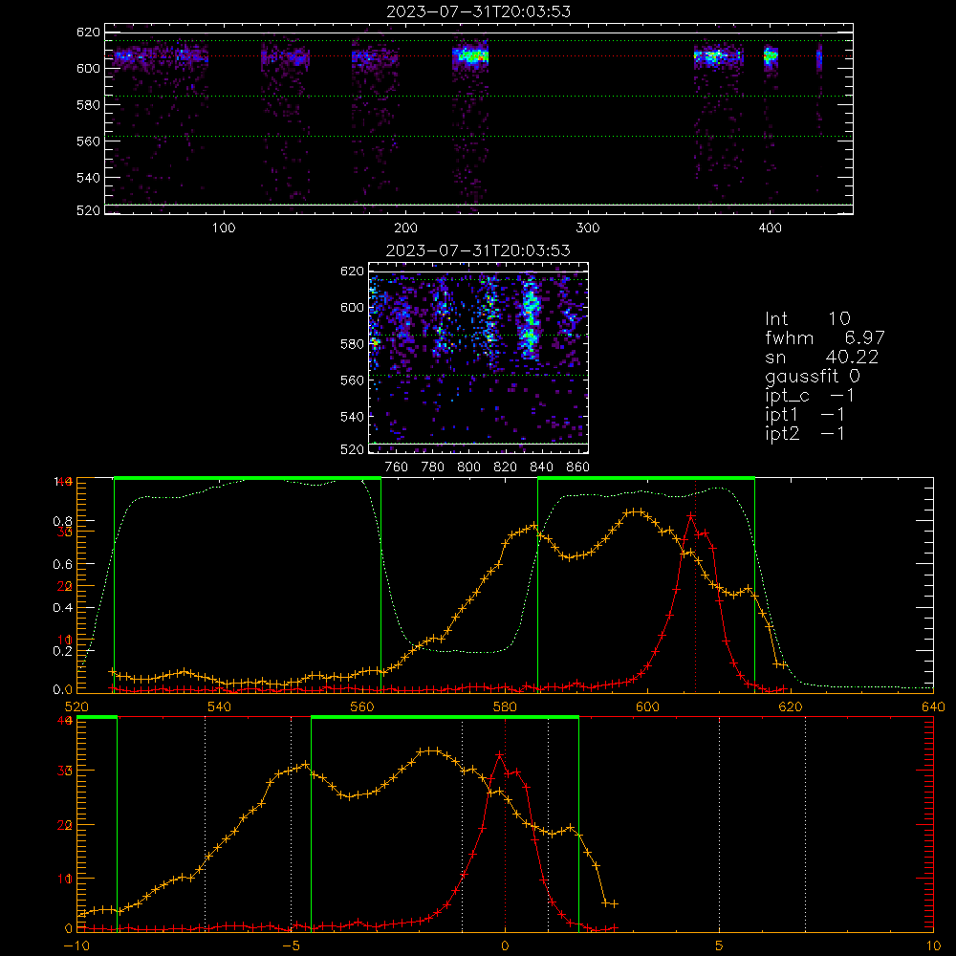
Task: Click x-axis label 300 on top plot
Action: pos(588,228)
